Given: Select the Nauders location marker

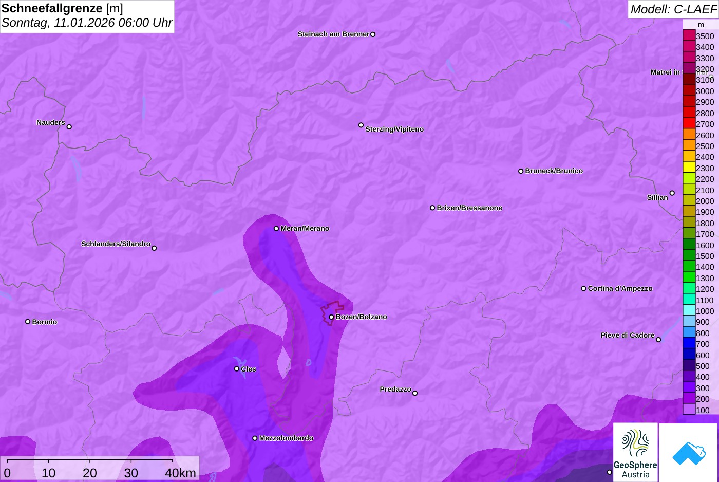Looking at the screenshot, I should (x=69, y=127).
